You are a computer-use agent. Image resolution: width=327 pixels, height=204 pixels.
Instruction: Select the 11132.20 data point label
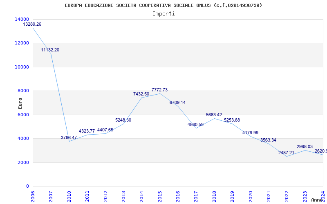click(50, 50)
